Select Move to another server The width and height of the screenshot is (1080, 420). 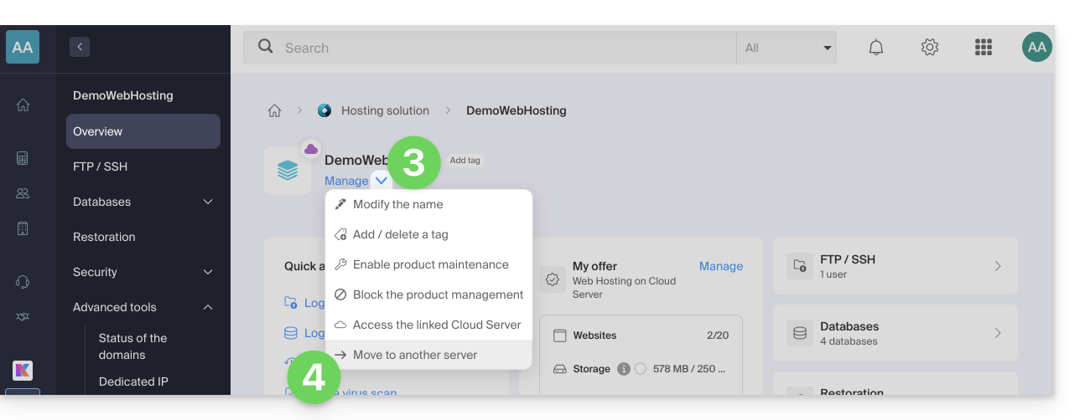coord(415,355)
